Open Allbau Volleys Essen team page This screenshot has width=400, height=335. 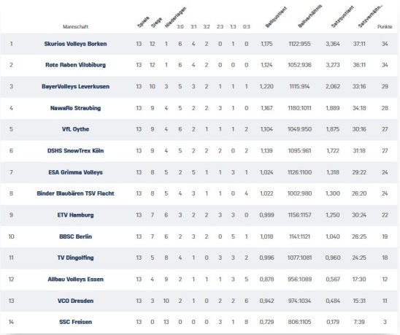pyautogui.click(x=75, y=279)
